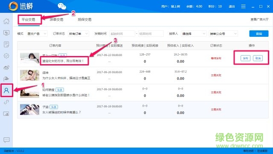This screenshot has width=273, height=154.
Task: Open the document-note sidebar icon
Action: [x=6, y=44]
